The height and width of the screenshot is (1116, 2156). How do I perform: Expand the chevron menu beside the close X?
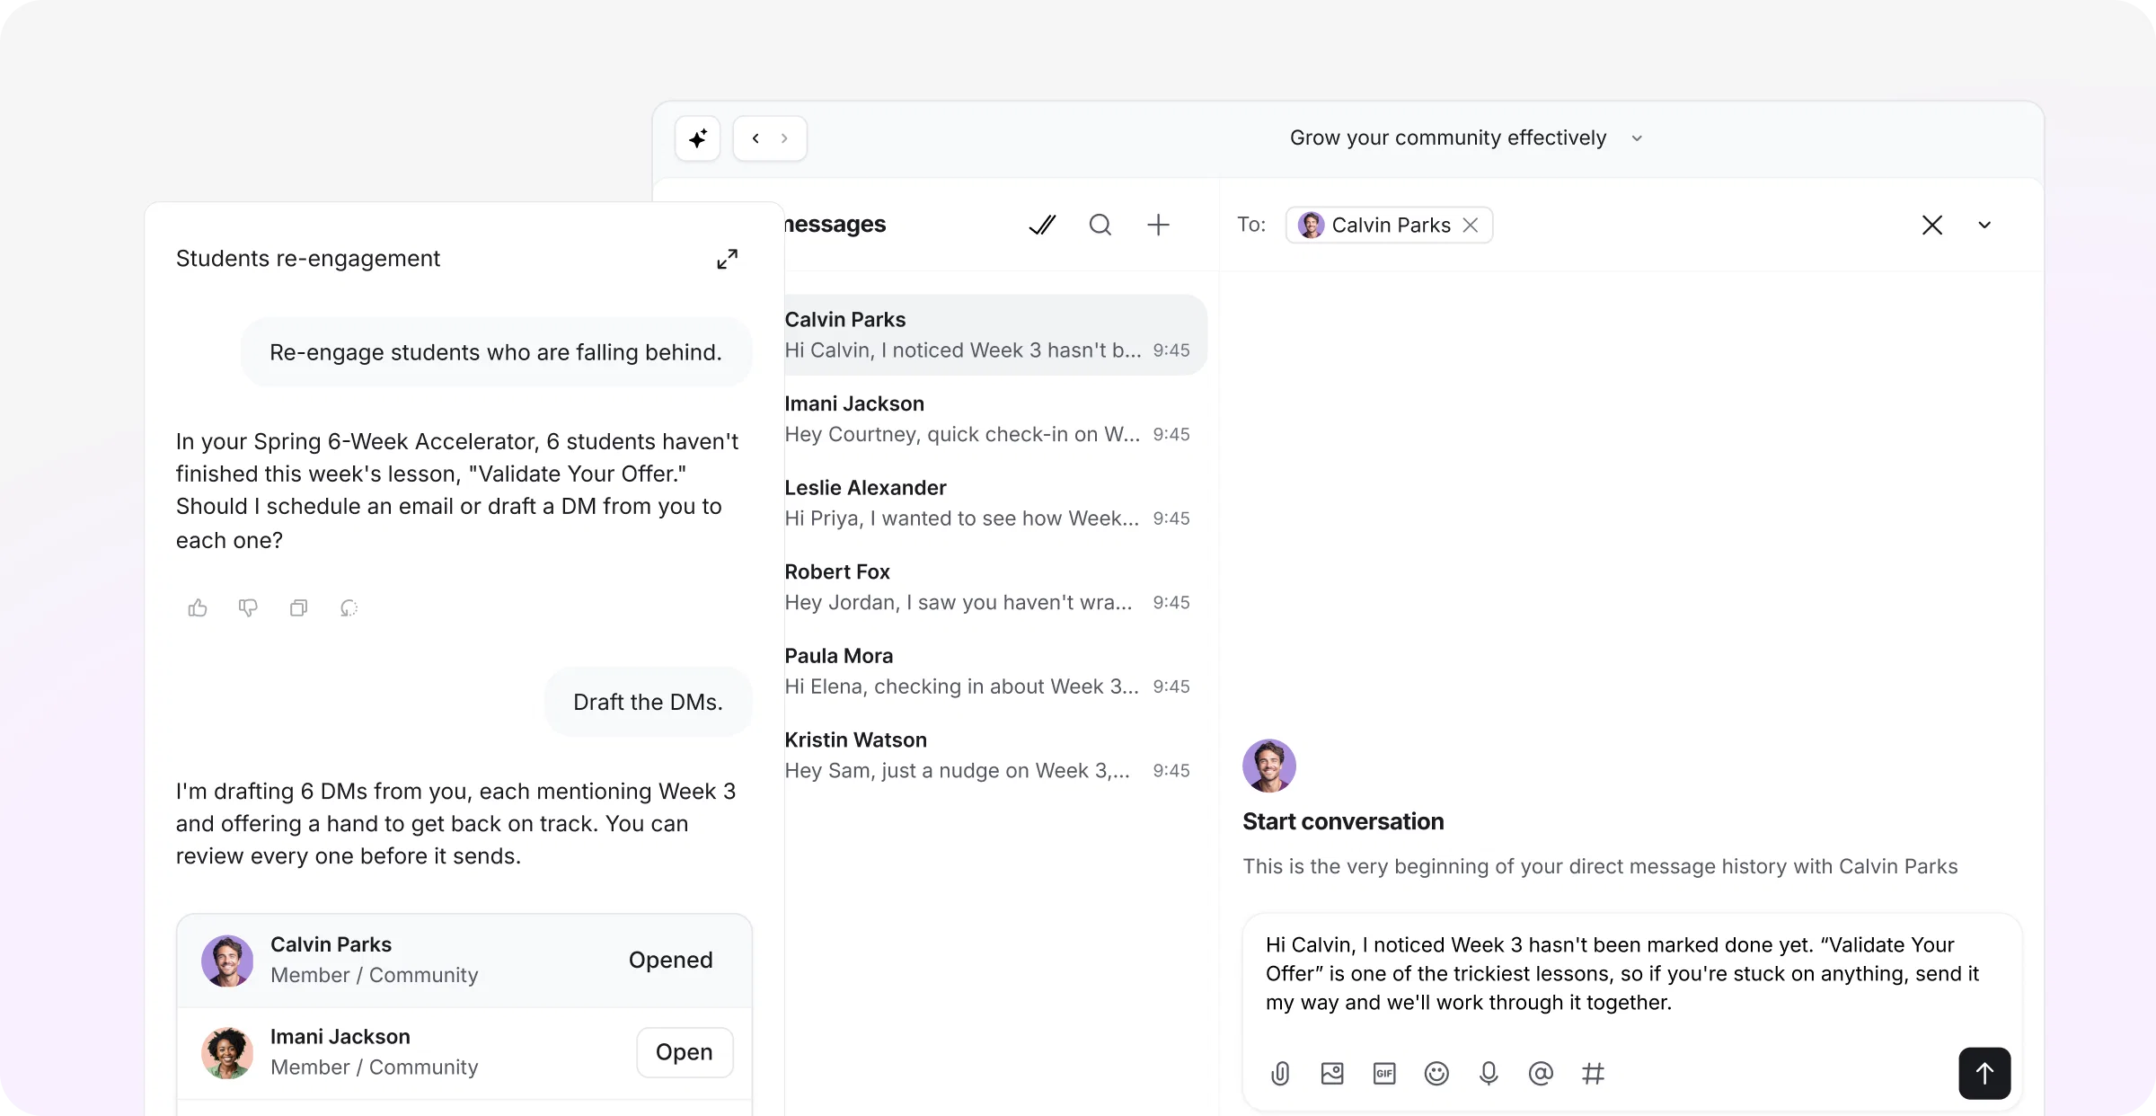click(1984, 225)
